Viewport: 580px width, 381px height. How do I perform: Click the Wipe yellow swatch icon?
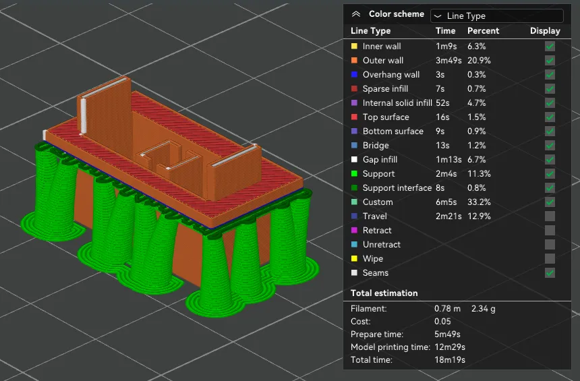point(354,259)
